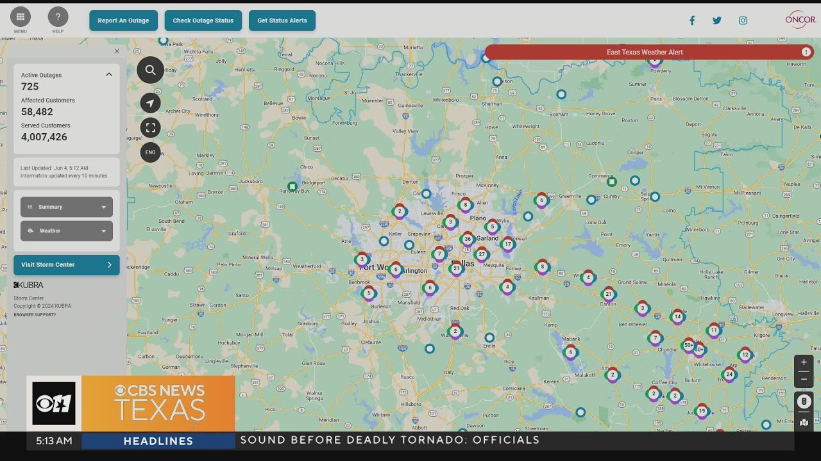Visit Oncor Twitter page icon
The height and width of the screenshot is (461, 821).
pyautogui.click(x=717, y=20)
